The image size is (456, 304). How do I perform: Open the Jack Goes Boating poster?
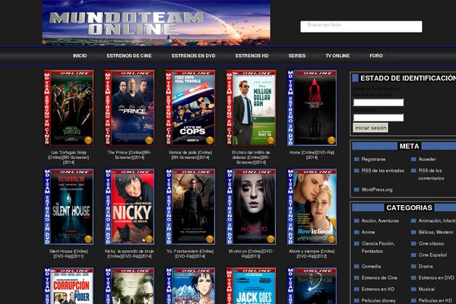[251, 286]
